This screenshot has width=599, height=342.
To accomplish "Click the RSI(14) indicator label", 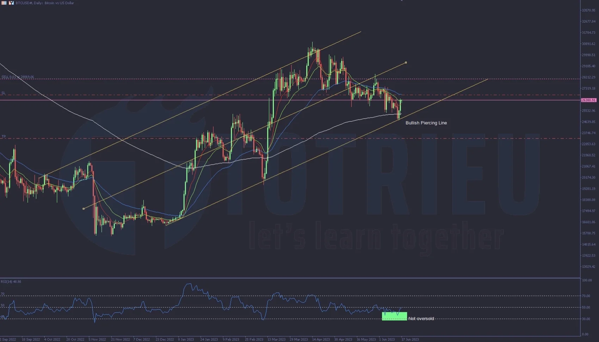I will tap(9, 281).
